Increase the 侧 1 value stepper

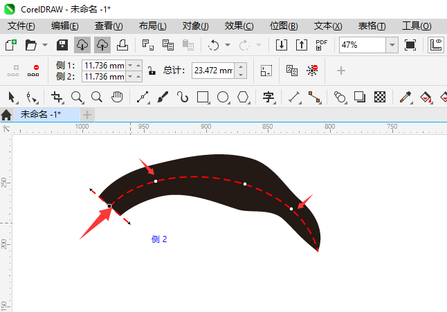[x=138, y=66]
